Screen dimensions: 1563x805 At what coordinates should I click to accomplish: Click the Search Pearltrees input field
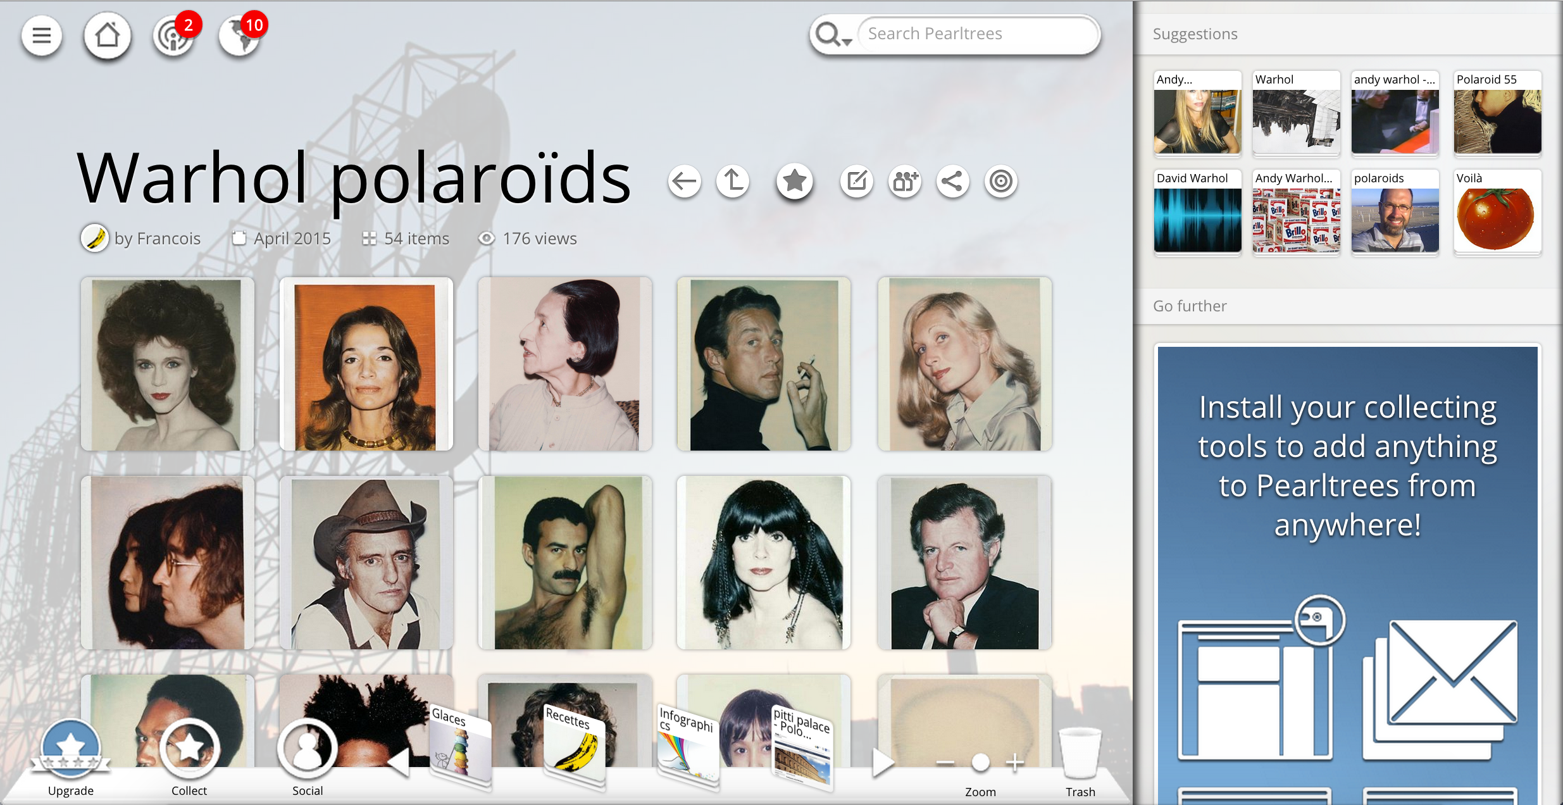[x=978, y=34]
